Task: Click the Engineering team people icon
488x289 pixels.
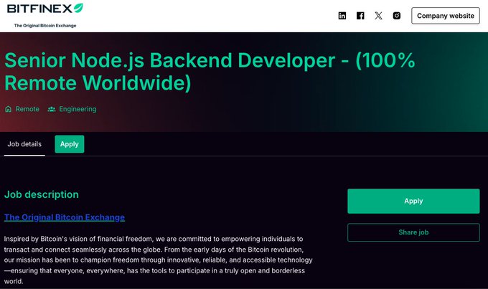Action: point(52,109)
